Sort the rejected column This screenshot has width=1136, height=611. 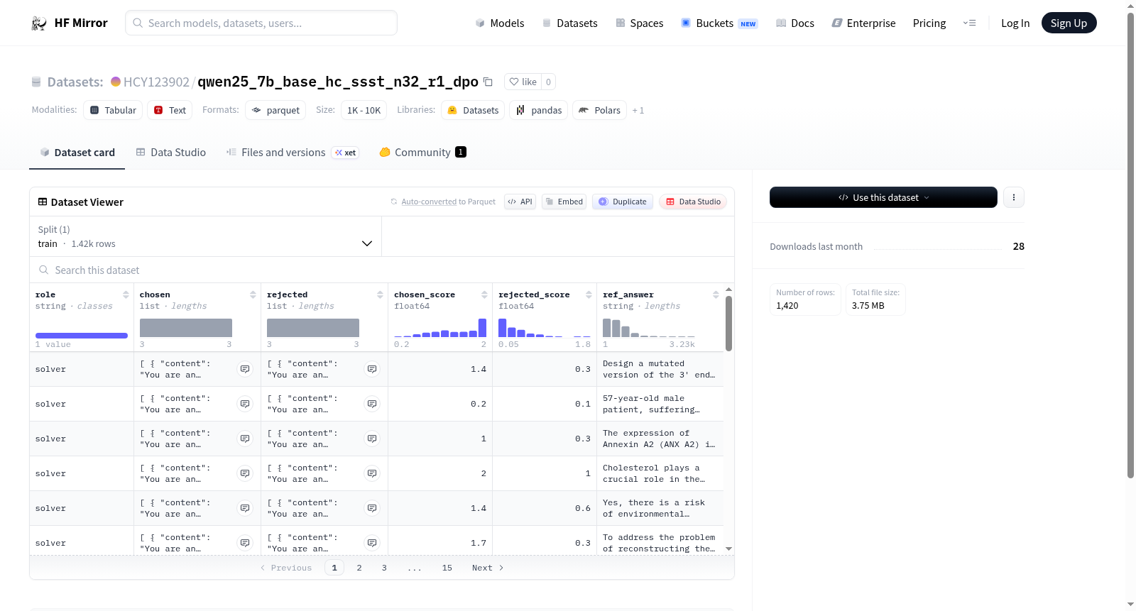coord(380,295)
